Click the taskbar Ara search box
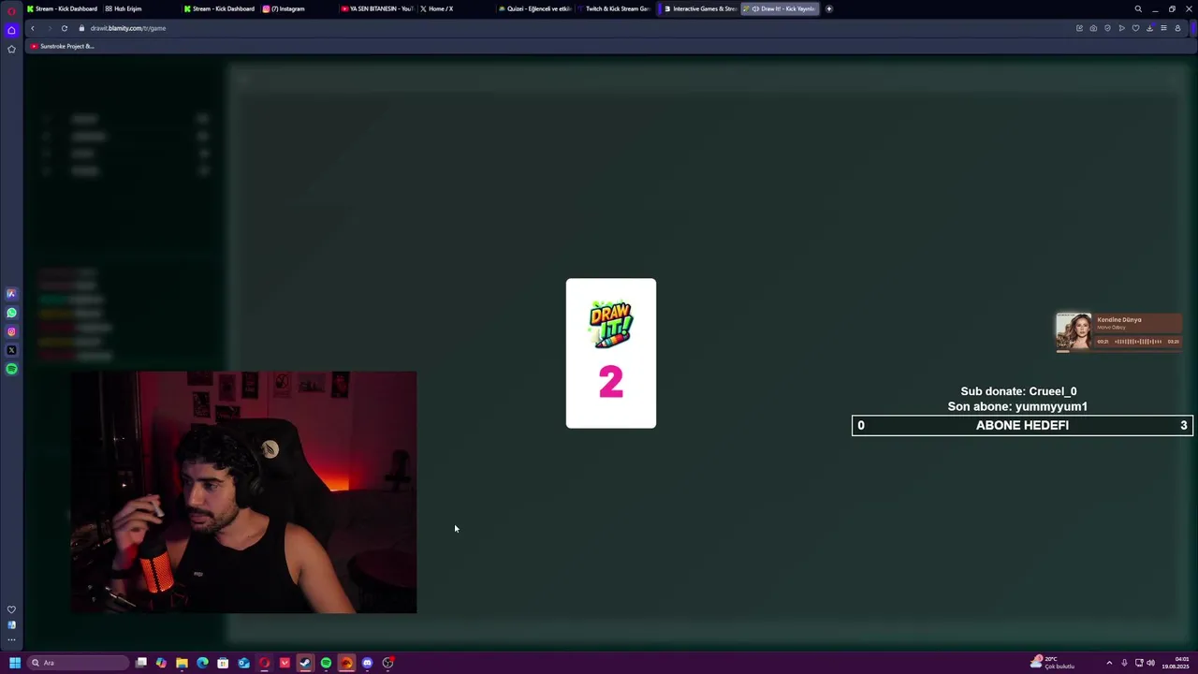1198x674 pixels. (x=77, y=663)
